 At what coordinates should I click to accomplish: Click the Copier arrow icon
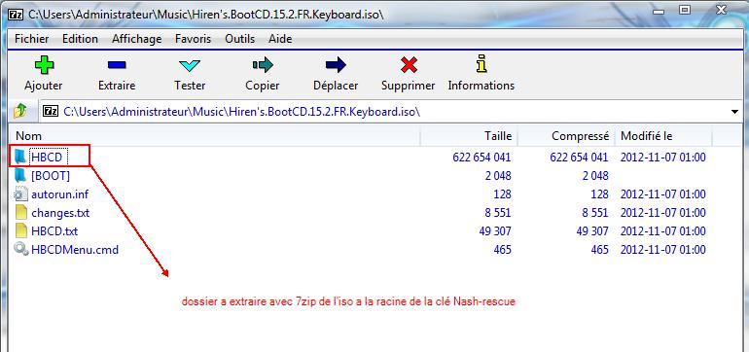click(263, 64)
